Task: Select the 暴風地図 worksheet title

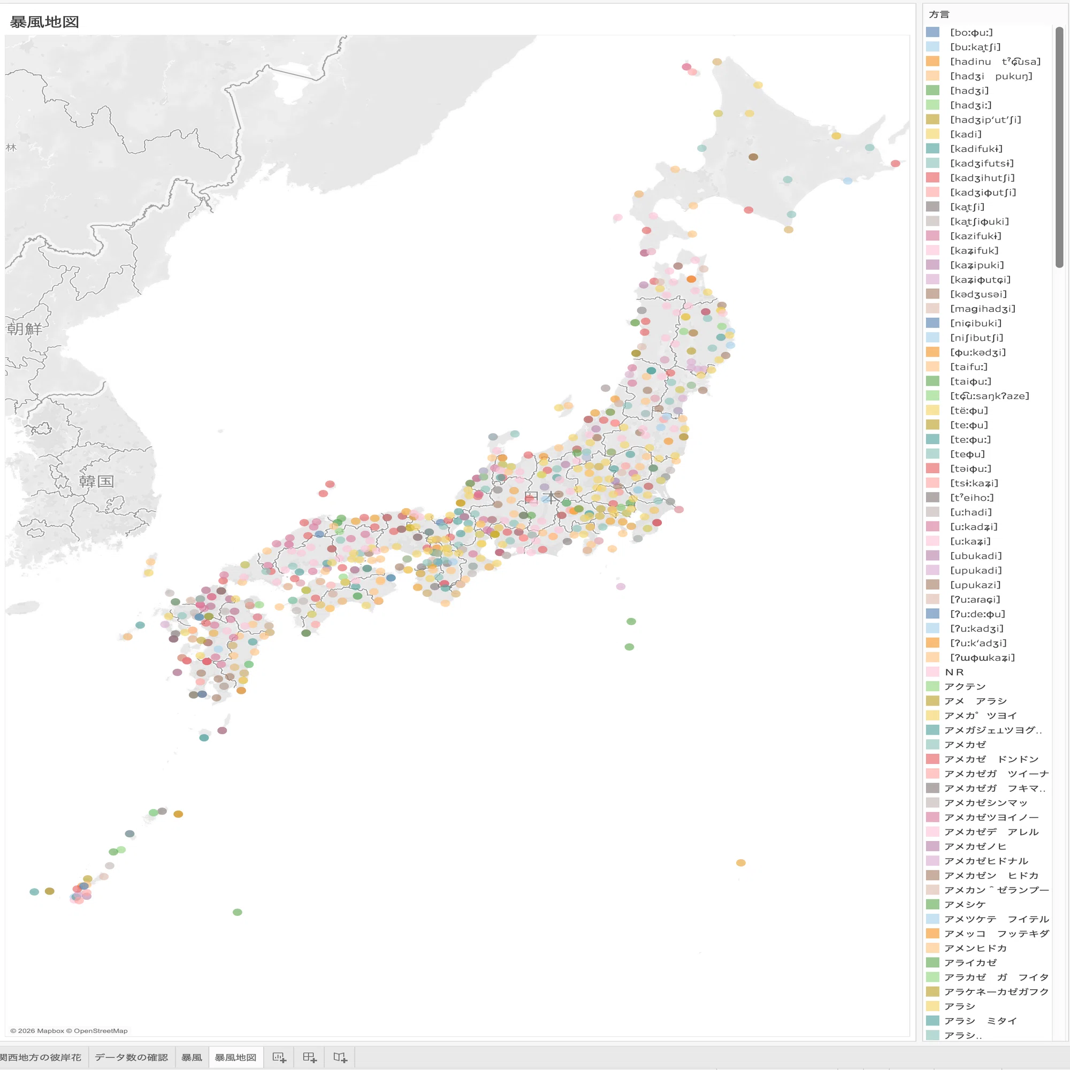Action: [44, 22]
